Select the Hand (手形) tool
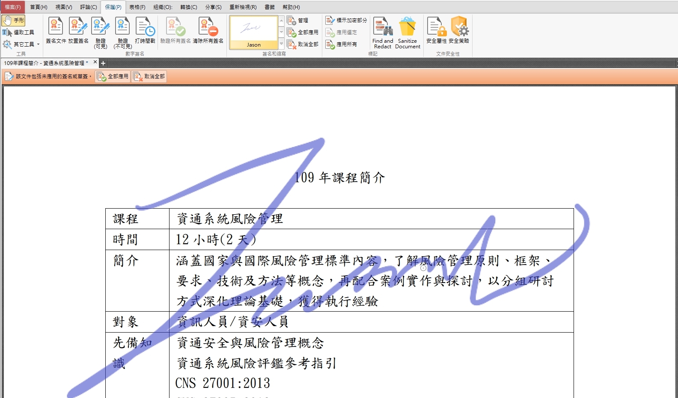Screen dimensions: 678x398 click(x=13, y=20)
